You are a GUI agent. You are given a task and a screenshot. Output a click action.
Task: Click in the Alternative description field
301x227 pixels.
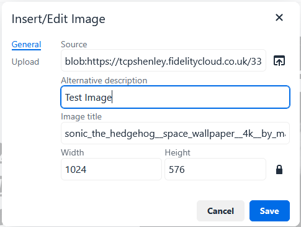(x=176, y=97)
